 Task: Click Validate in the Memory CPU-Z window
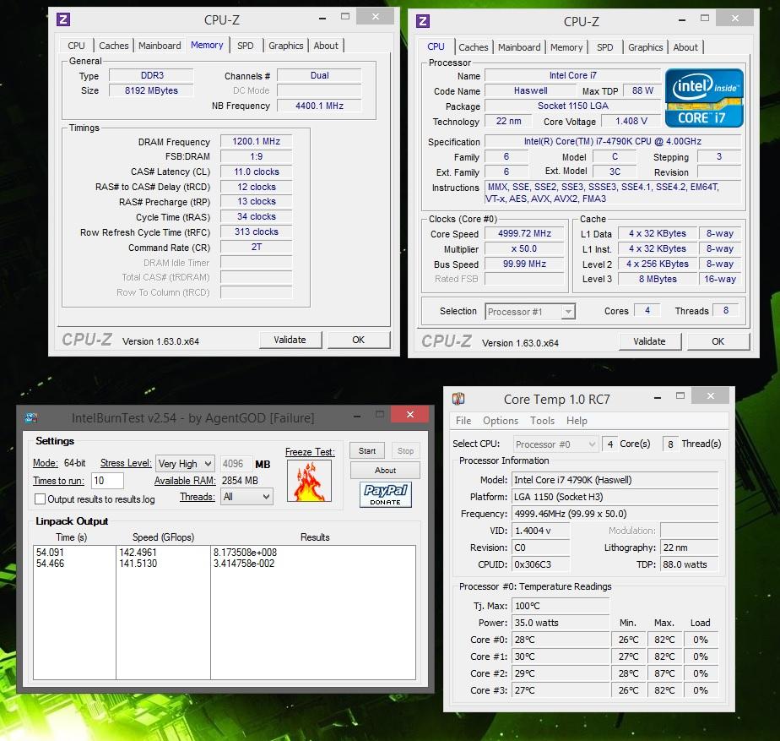pos(290,340)
